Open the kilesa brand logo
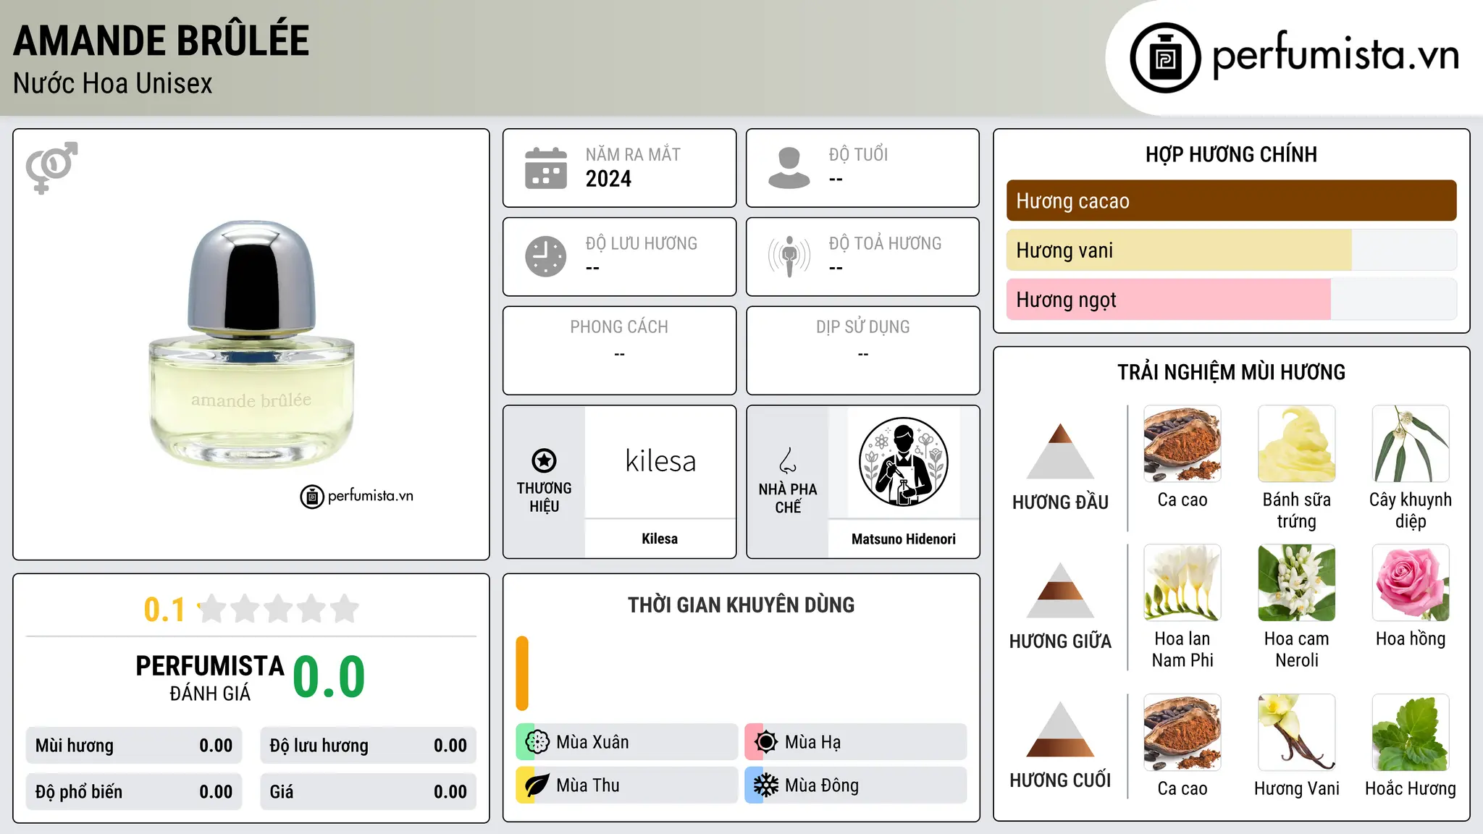Image resolution: width=1483 pixels, height=834 pixels. [660, 461]
